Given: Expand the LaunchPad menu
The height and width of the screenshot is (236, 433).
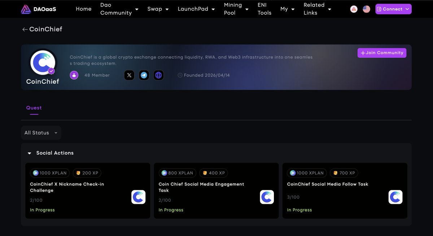Looking at the screenshot, I should (196, 9).
